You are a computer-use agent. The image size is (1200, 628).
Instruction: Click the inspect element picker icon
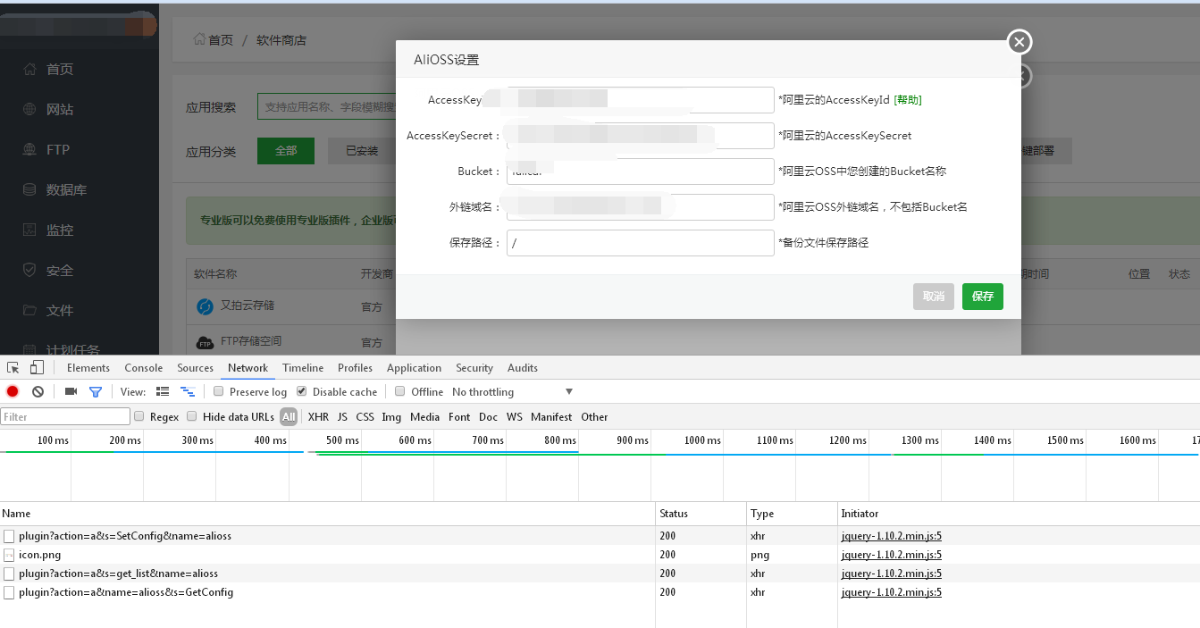pos(13,367)
